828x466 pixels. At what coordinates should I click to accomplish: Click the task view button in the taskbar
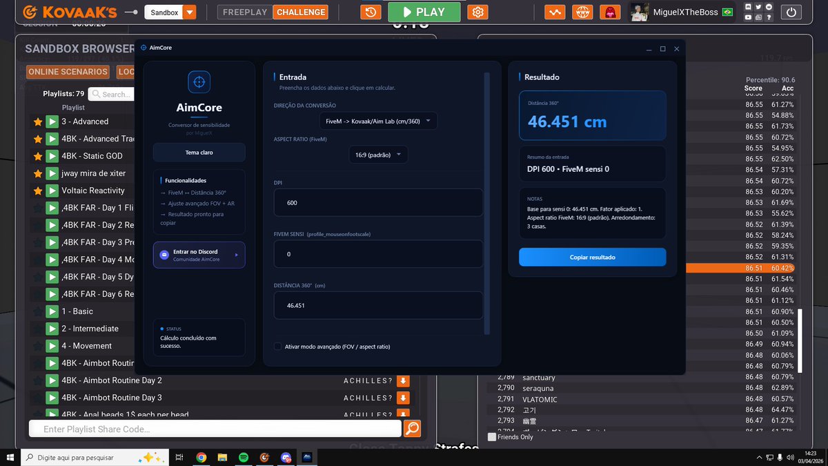179,457
